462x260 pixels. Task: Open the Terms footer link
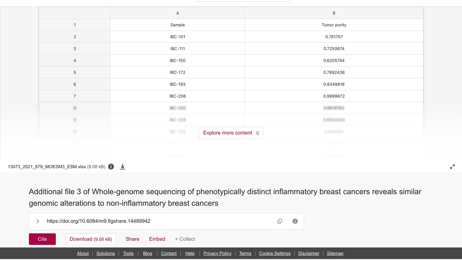[x=245, y=253]
